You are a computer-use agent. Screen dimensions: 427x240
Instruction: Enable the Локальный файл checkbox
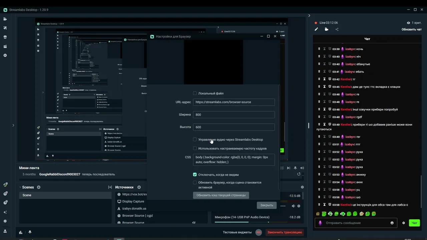195,93
